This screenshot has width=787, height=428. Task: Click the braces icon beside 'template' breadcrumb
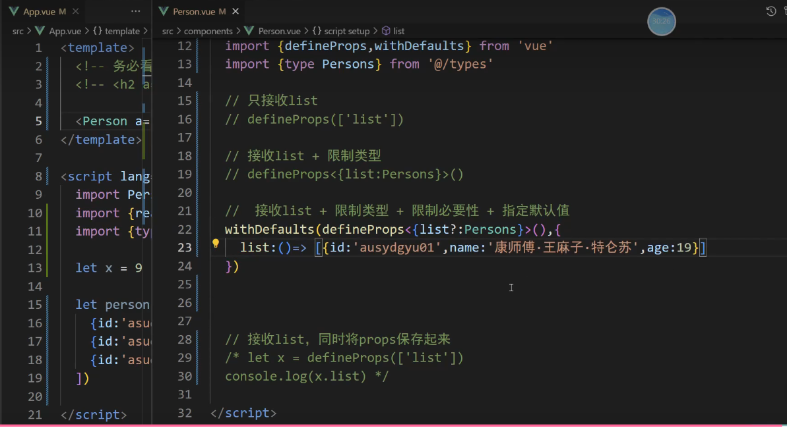tap(98, 31)
